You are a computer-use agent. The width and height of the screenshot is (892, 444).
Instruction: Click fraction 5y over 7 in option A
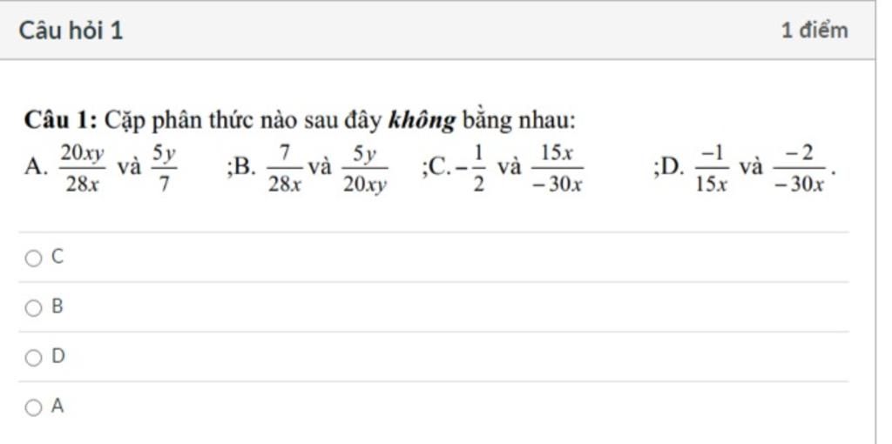tap(164, 168)
